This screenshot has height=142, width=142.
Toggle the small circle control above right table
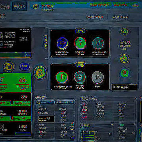pyautogui.click(x=135, y=99)
